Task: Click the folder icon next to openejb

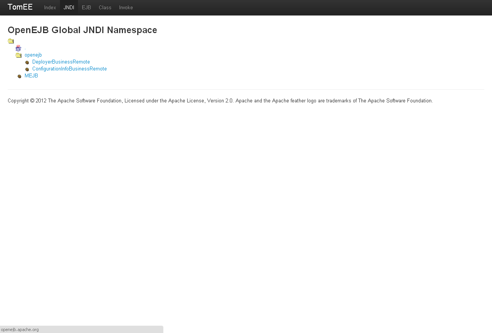Action: click(x=18, y=55)
